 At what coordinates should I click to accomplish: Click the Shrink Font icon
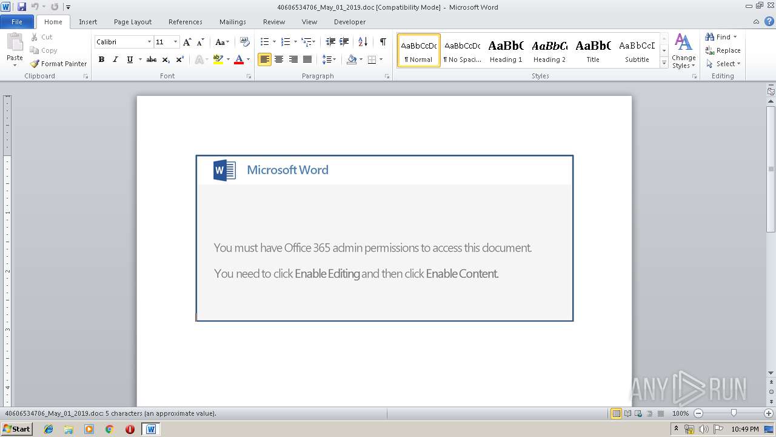pyautogui.click(x=200, y=42)
